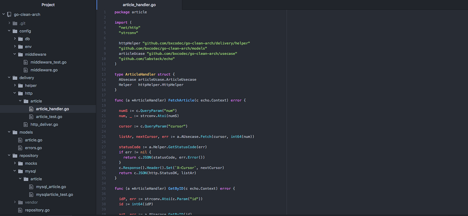The image size is (468, 216).
Task: Click the go-clean-arch repository icon
Action: [9, 15]
